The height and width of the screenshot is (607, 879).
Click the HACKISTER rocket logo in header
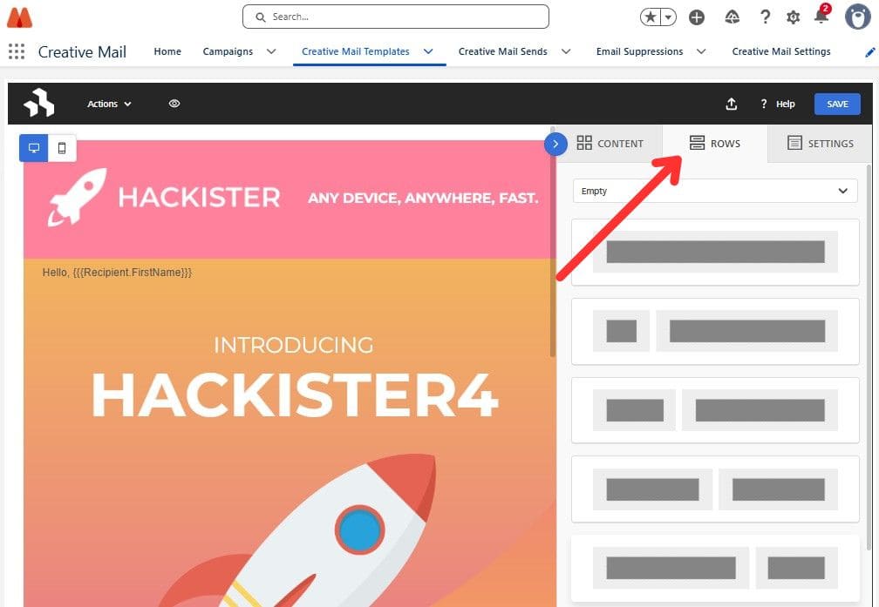point(164,197)
